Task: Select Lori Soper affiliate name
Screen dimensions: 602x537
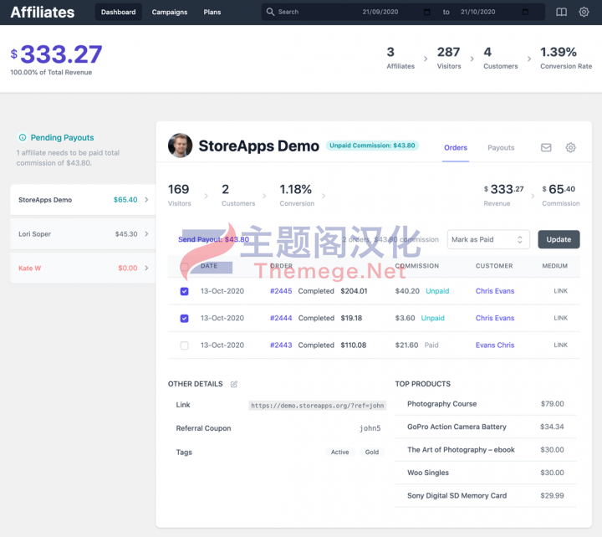Action: click(34, 234)
